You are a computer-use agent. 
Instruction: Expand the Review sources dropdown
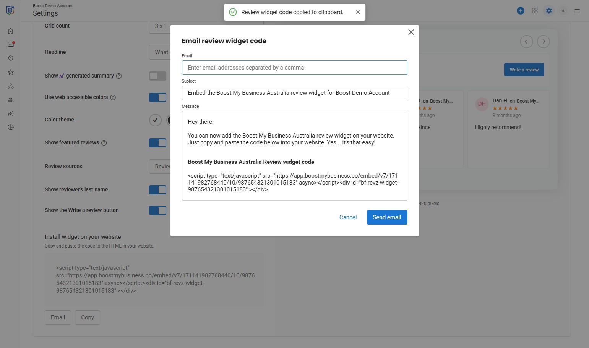[160, 167]
